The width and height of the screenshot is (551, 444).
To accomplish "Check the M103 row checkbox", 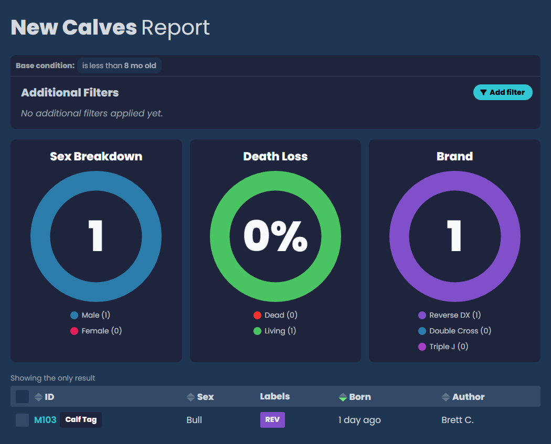I will (x=22, y=420).
